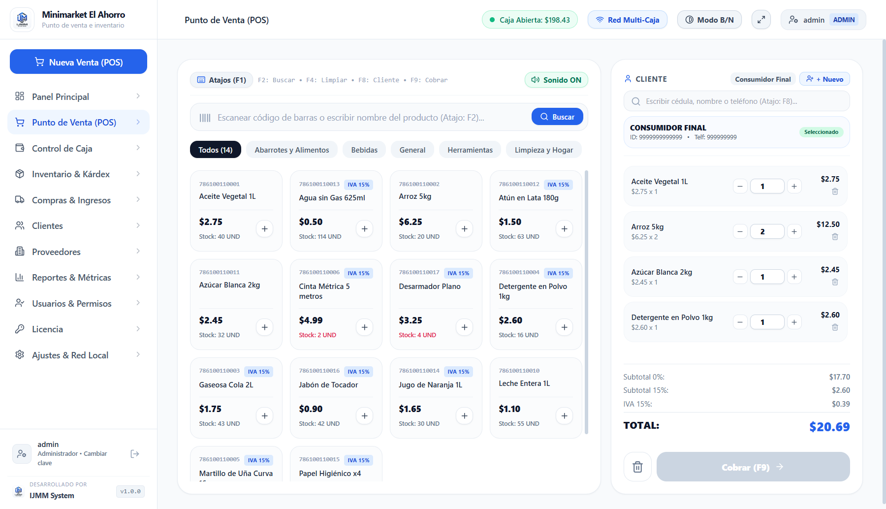Click the logout icon beside admin
The width and height of the screenshot is (886, 509).
point(135,454)
